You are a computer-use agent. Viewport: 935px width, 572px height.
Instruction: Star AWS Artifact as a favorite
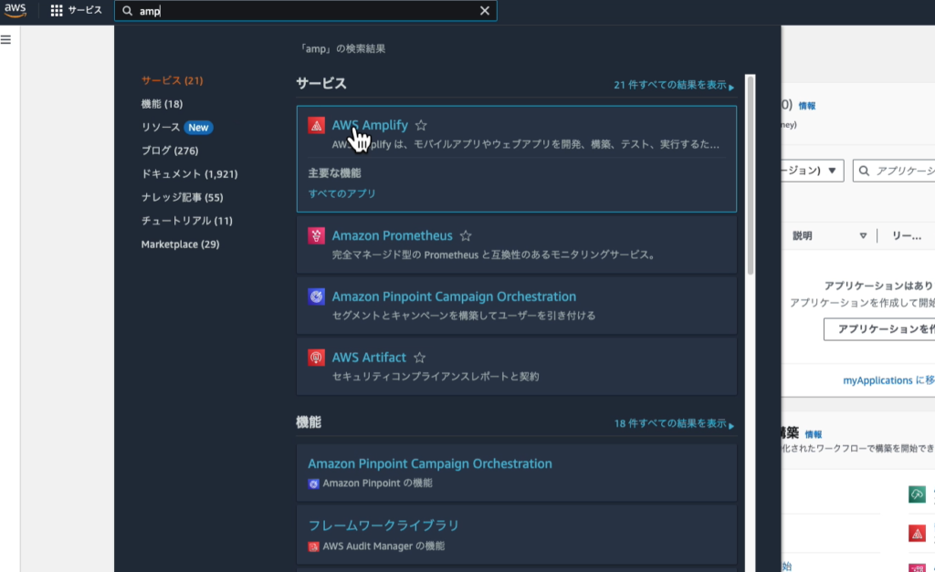419,358
